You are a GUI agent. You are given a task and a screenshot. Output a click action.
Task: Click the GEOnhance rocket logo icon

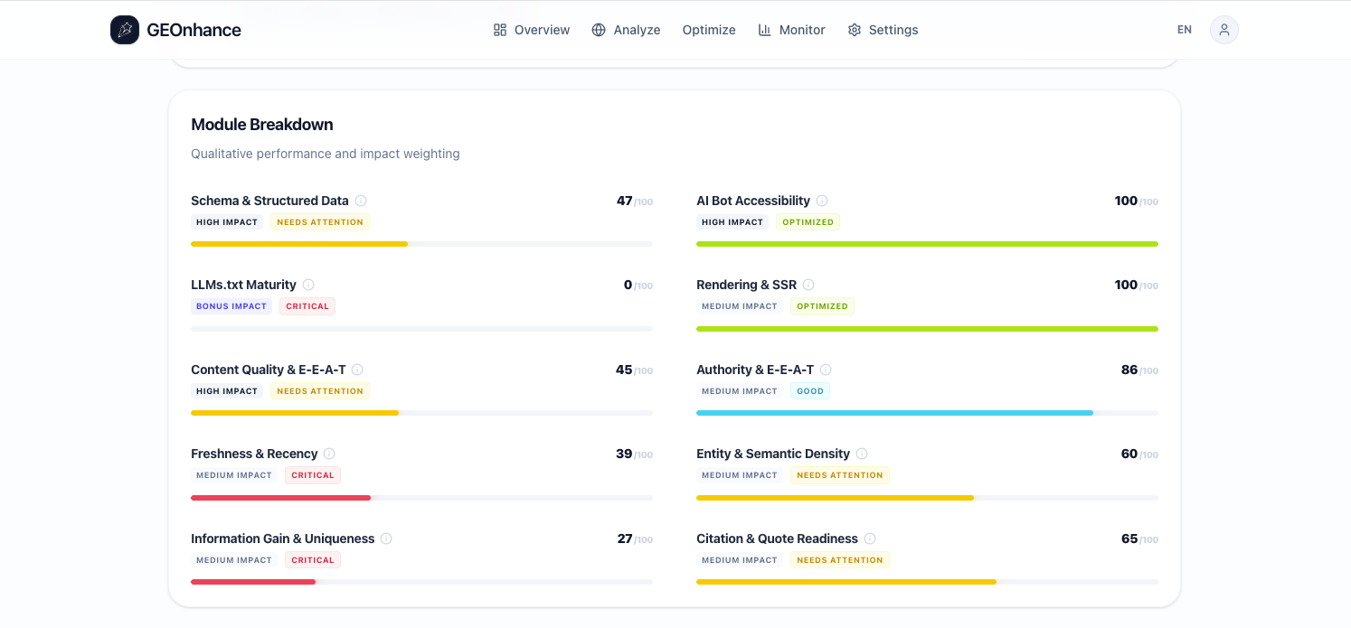click(125, 30)
